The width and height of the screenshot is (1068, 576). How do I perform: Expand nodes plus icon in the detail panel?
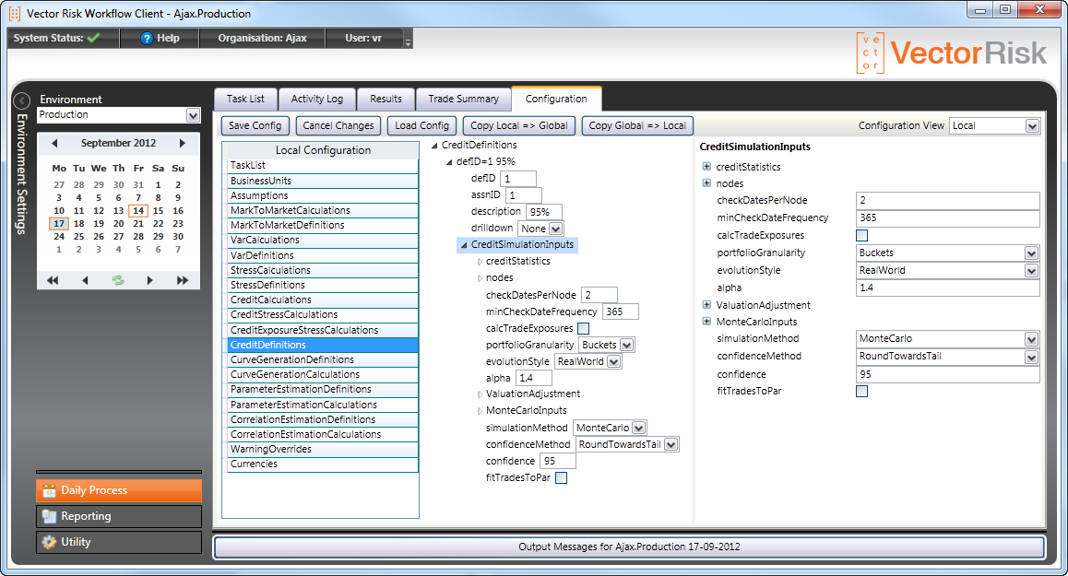(x=706, y=183)
